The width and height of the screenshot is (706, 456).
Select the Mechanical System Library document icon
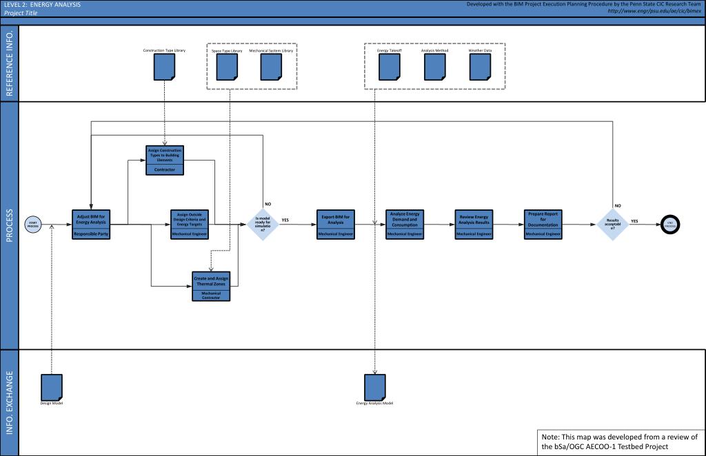[271, 67]
